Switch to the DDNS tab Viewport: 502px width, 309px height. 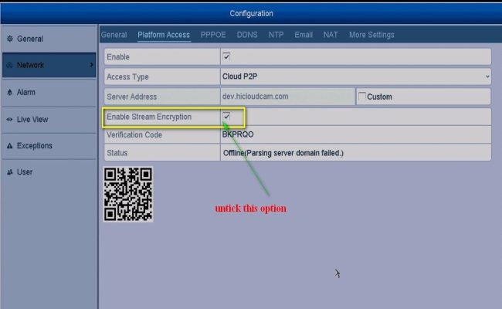click(x=248, y=35)
